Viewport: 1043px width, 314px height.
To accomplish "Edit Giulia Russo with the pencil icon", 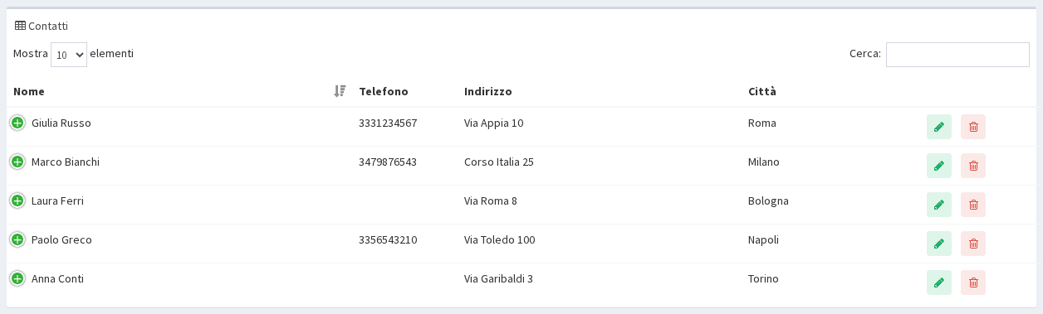I will [939, 127].
